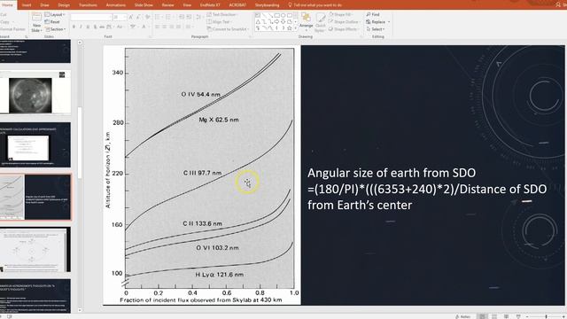This screenshot has height=319, width=567.
Task: Toggle center text alignment
Action: [165, 27]
